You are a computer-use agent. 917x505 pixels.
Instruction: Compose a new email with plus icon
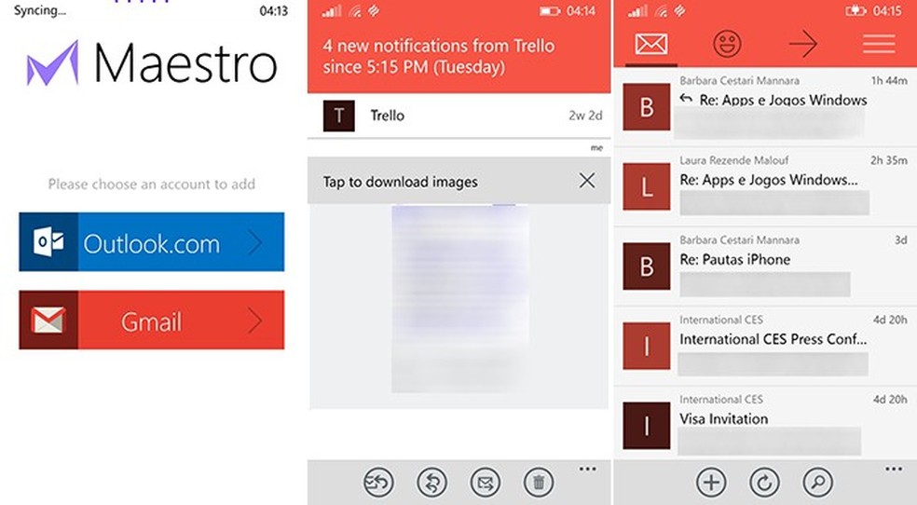tap(711, 483)
